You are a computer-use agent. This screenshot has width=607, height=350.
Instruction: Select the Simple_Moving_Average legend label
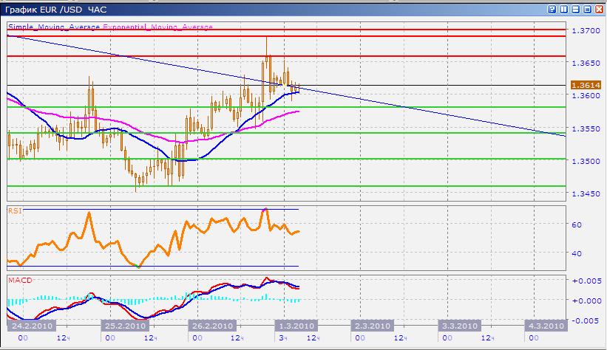pos(54,27)
